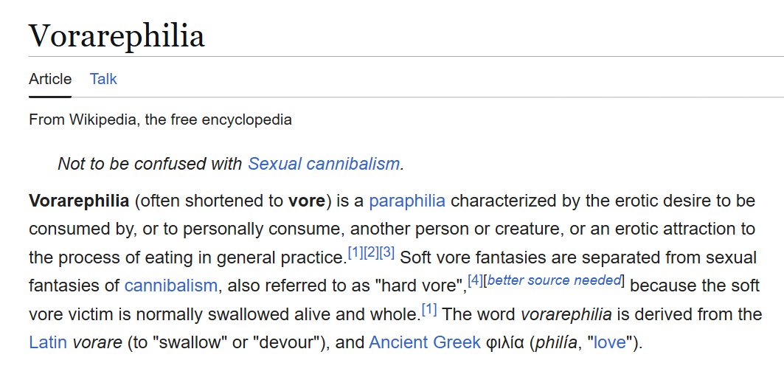Screen dimensions: 784x377
Task: Switch to the Talk tab
Action: [x=103, y=79]
